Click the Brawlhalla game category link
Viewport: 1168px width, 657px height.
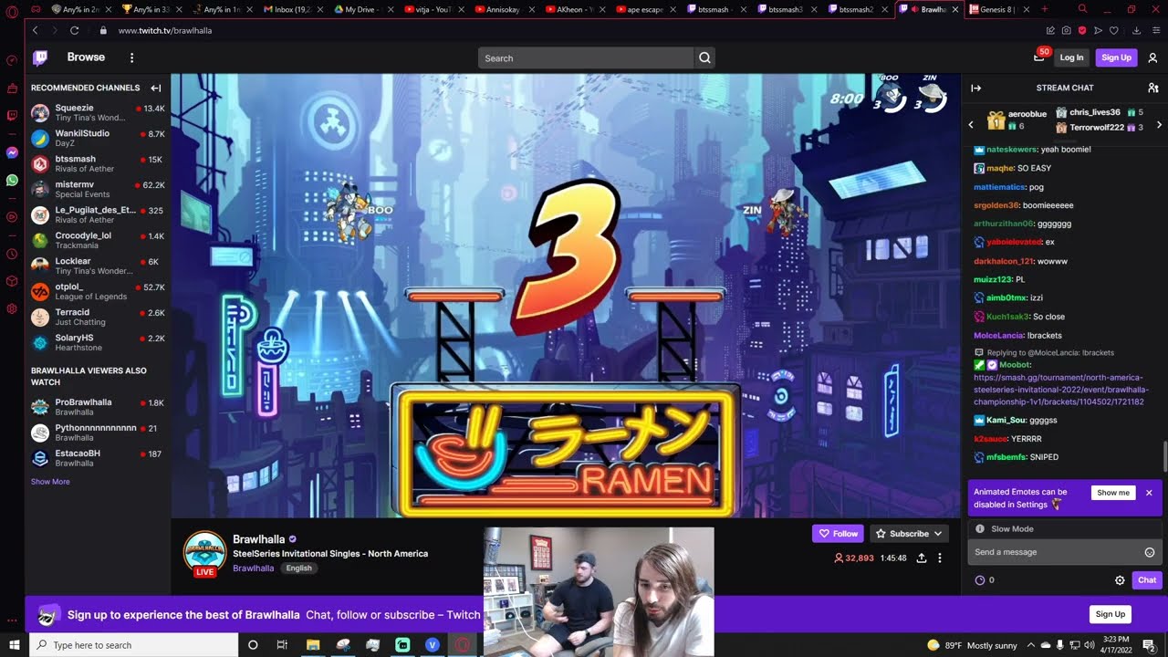click(253, 568)
